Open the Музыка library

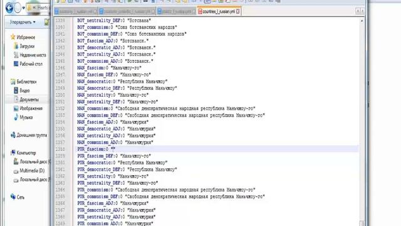point(23,117)
